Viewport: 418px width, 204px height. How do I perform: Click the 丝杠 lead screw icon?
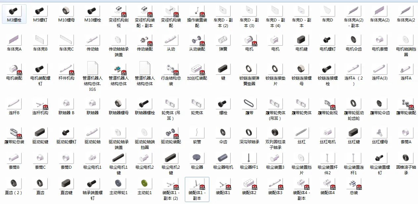[302, 133]
